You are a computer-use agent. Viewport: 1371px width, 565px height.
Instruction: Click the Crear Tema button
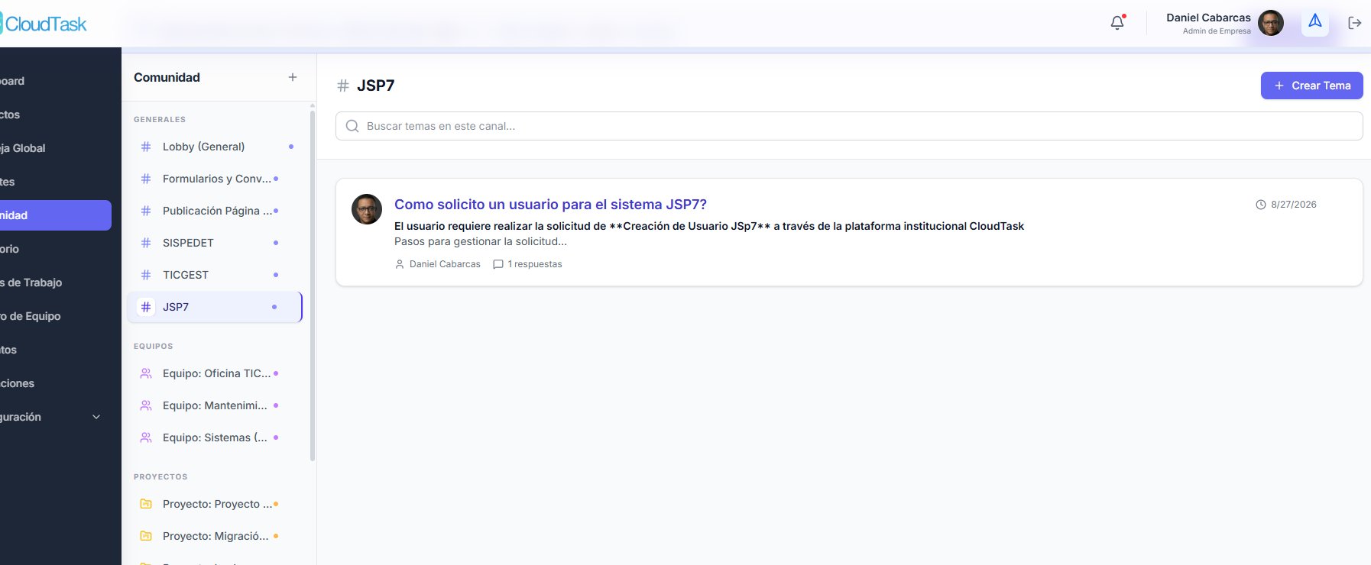[1311, 86]
